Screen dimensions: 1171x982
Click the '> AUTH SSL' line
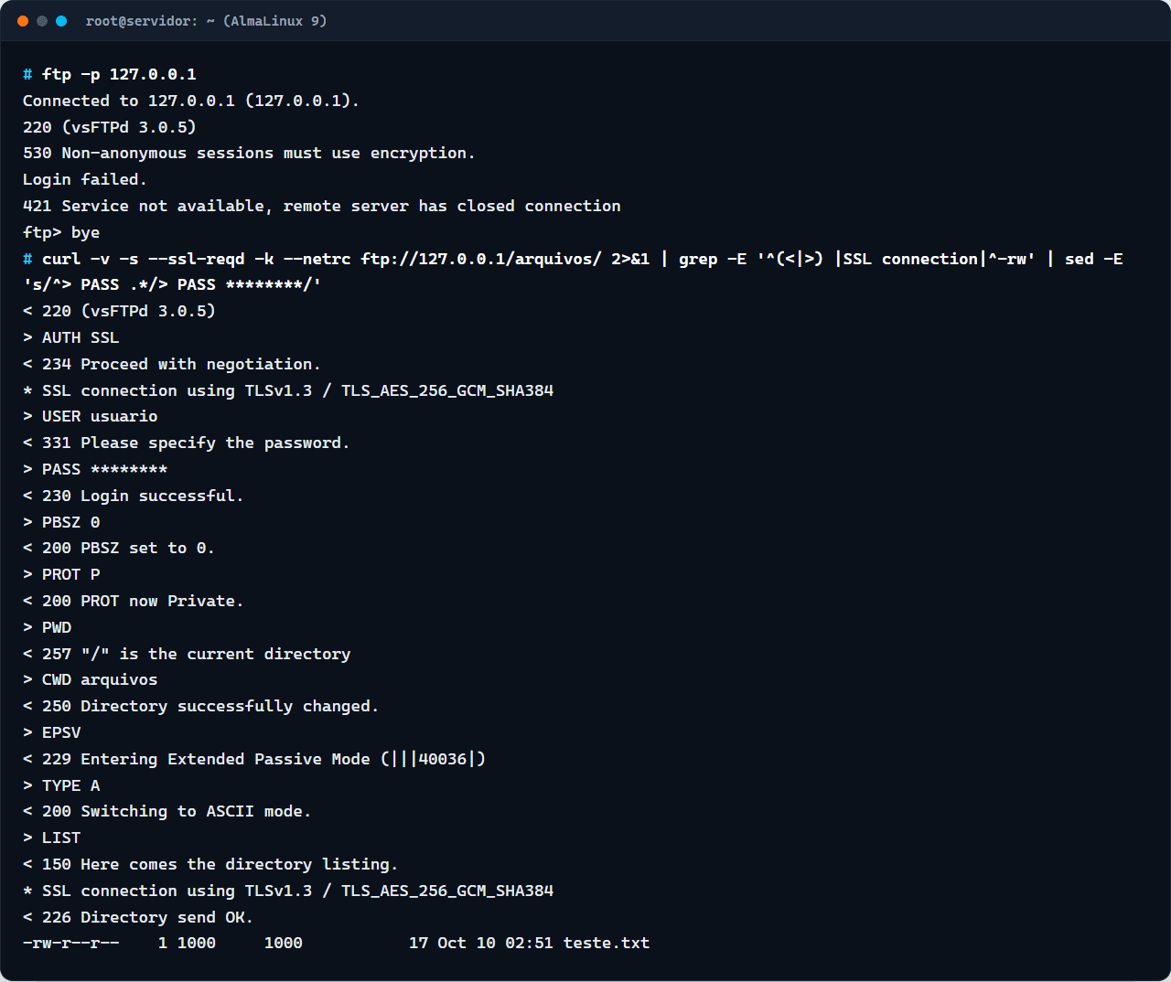coord(71,337)
